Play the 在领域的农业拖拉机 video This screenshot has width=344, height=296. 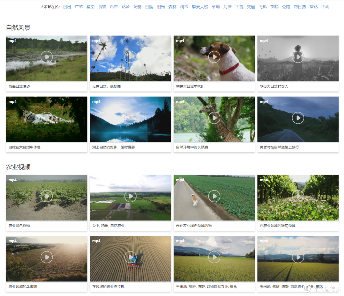pyautogui.click(x=131, y=257)
